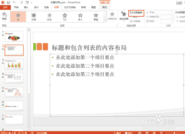Apply the 浮入 (Float In) animation
185x134 pixels.
[80, 17]
